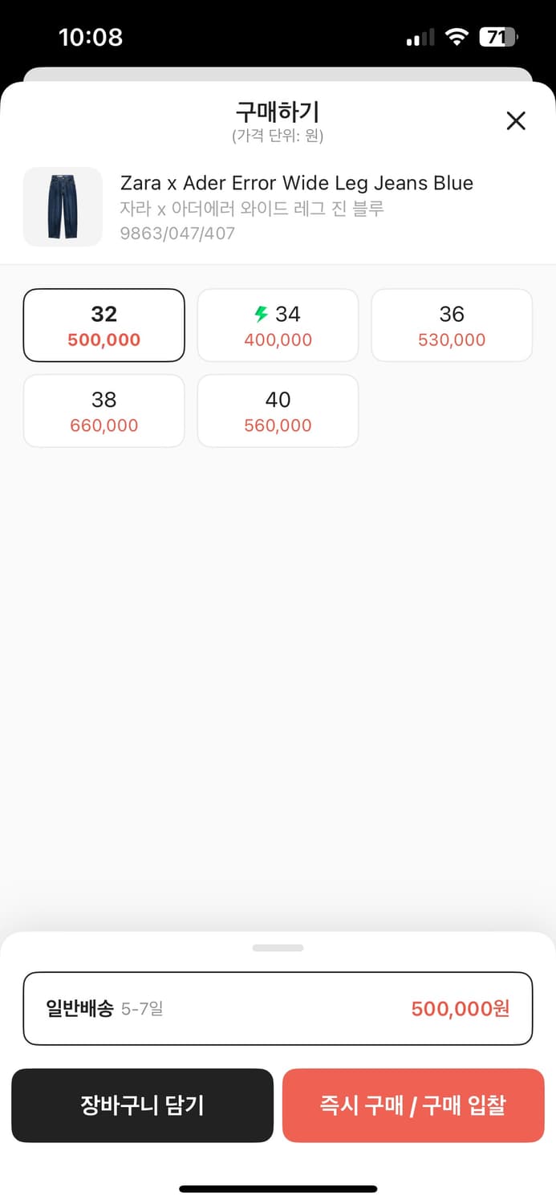The width and height of the screenshot is (556, 1204).
Task: Add item with 장바구니 담기 button
Action: pyautogui.click(x=143, y=1105)
